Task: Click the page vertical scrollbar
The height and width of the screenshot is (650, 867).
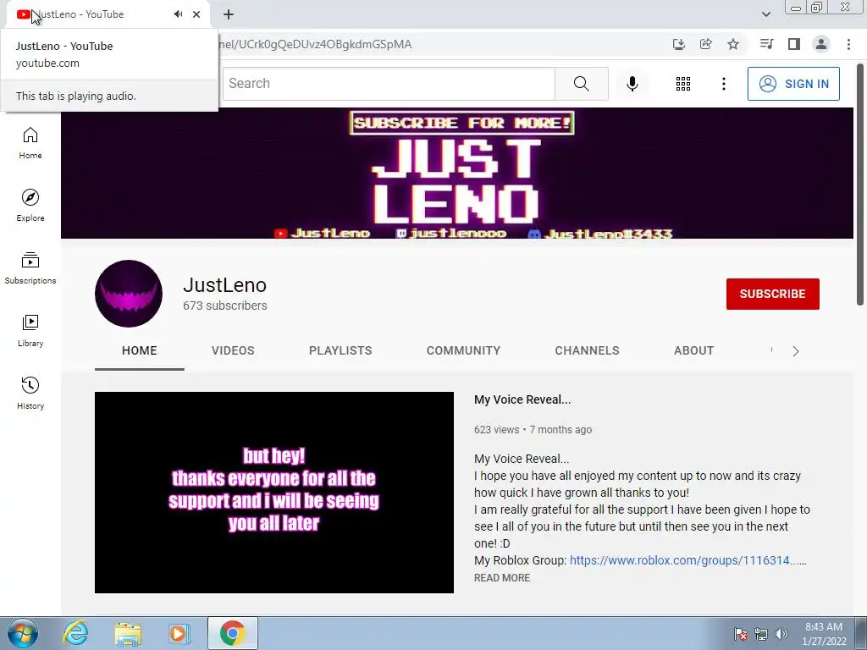Action: point(860,185)
